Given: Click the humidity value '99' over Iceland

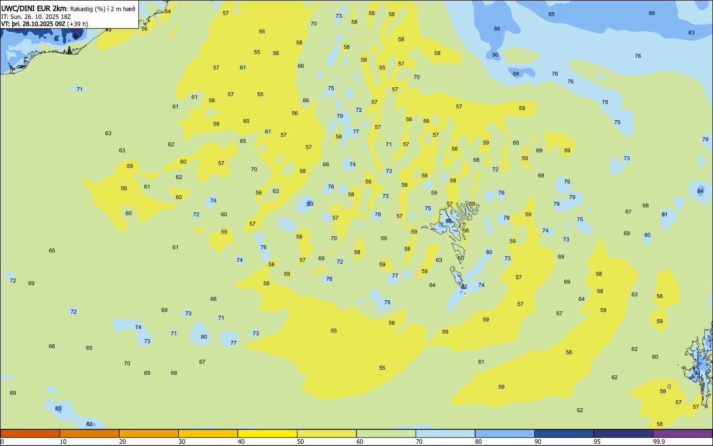Looking at the screenshot, I should (x=76, y=37).
